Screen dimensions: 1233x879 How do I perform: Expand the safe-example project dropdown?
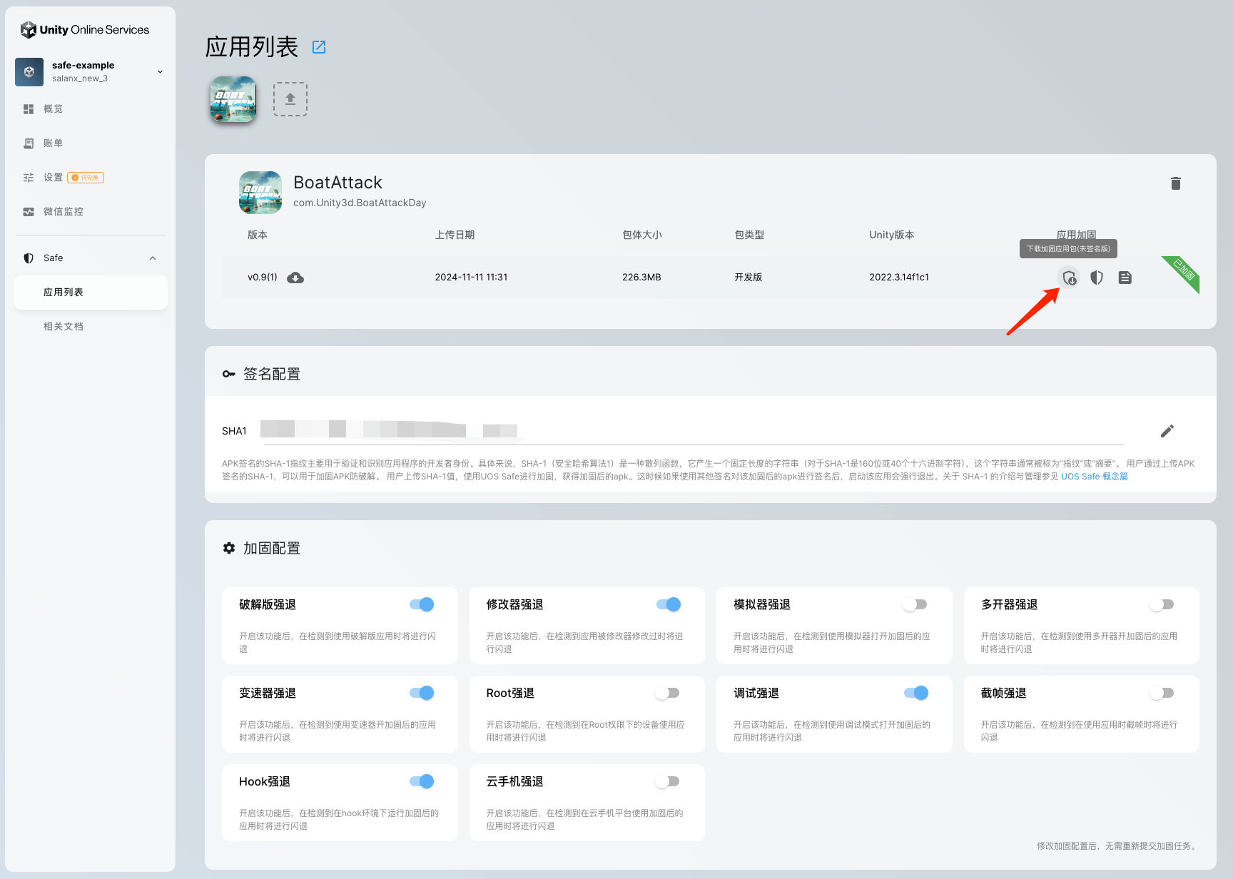(x=160, y=71)
